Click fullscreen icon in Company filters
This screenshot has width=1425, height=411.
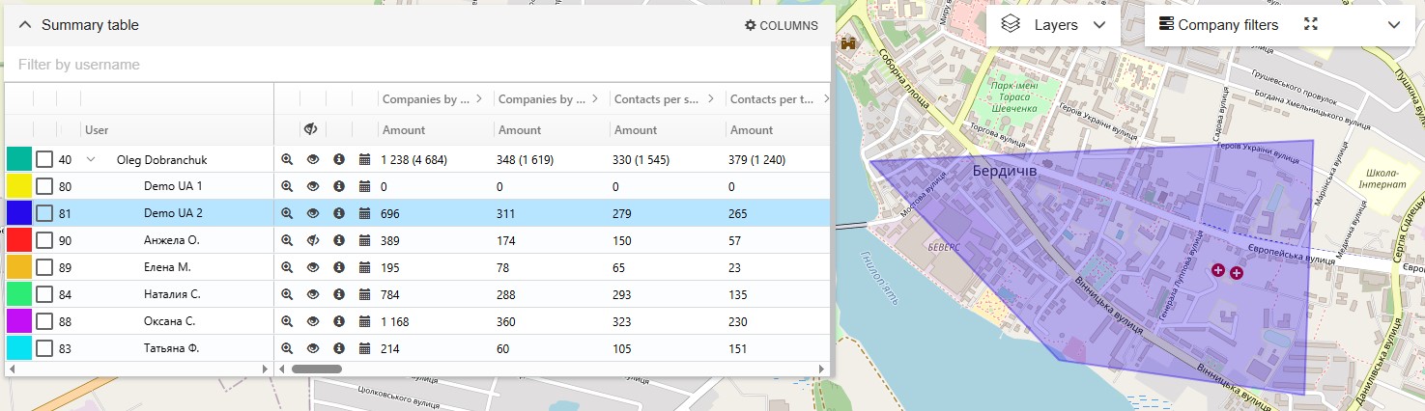1310,25
